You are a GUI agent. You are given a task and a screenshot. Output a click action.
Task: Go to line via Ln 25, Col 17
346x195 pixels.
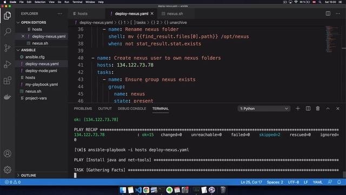coord(251,182)
